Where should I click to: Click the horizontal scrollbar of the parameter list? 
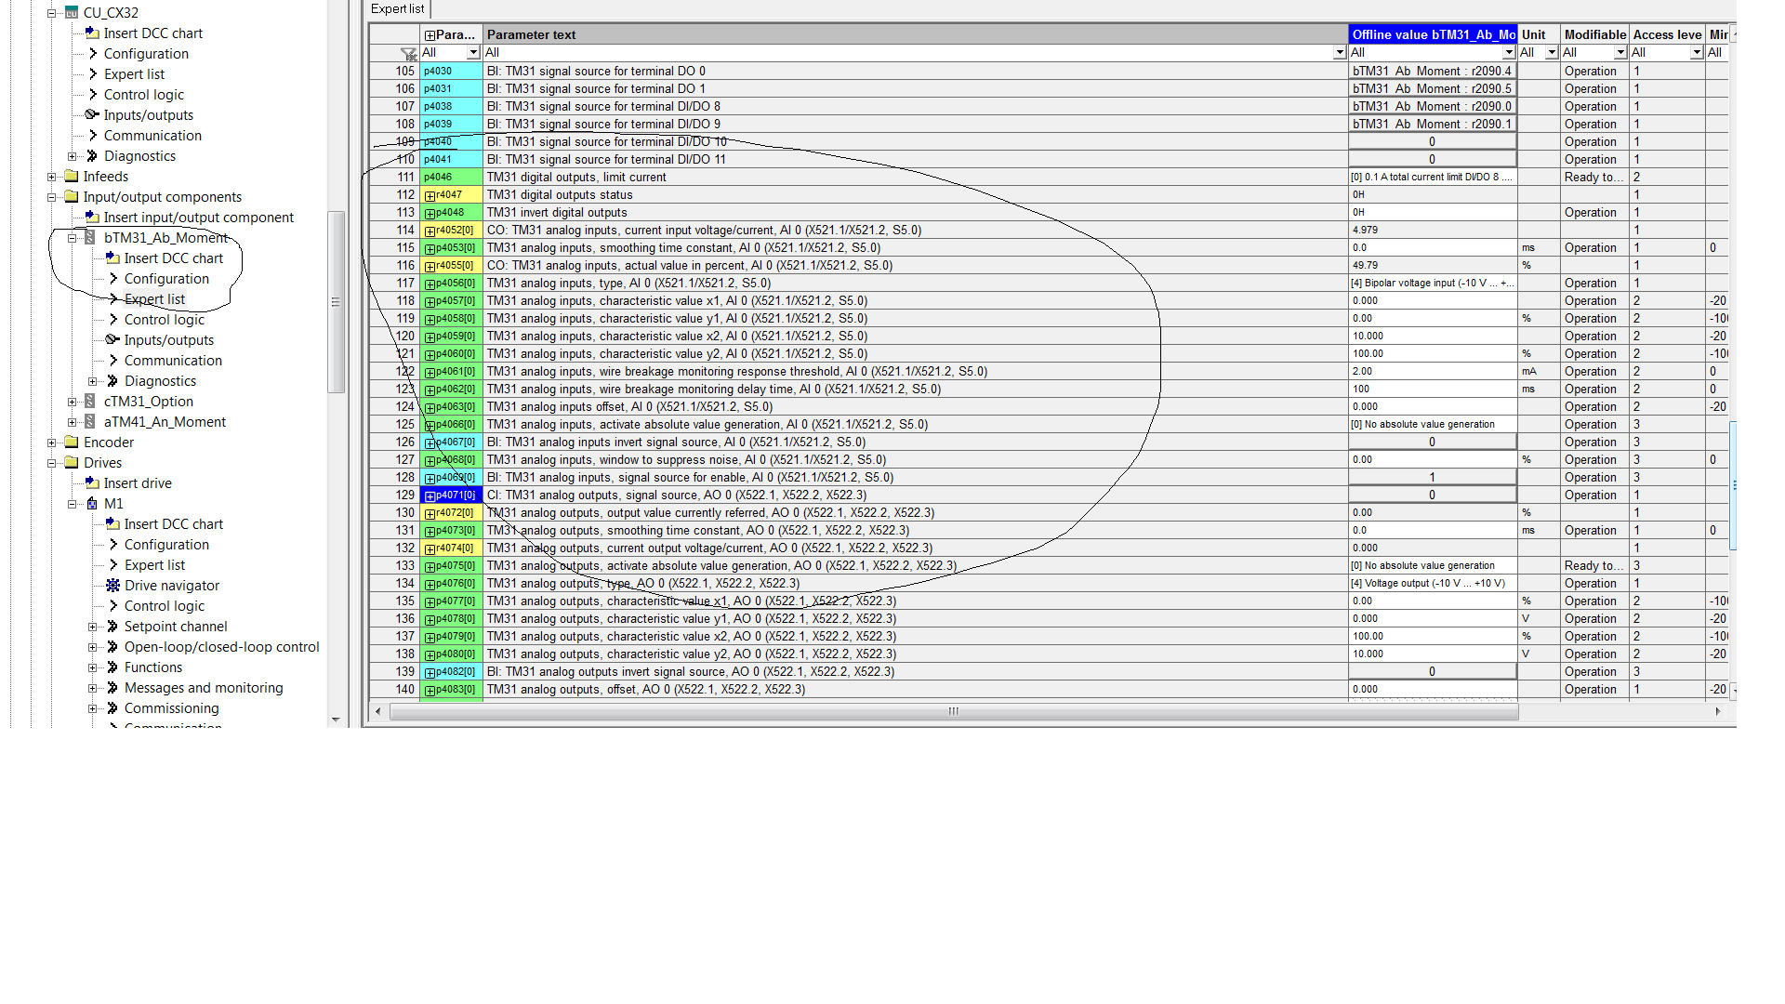[953, 712]
